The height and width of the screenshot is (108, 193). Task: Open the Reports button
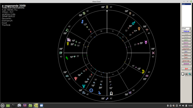tap(186, 43)
